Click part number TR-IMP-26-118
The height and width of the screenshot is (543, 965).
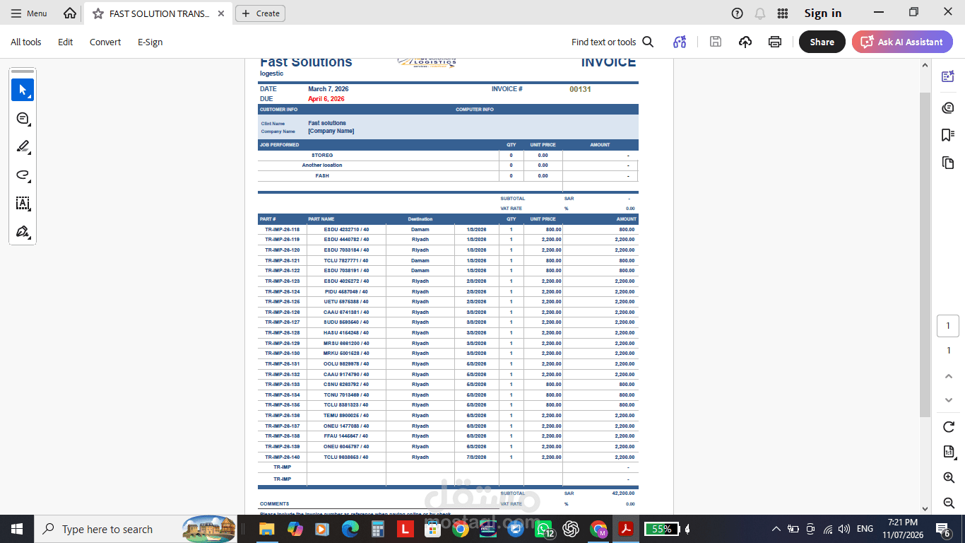click(x=283, y=229)
